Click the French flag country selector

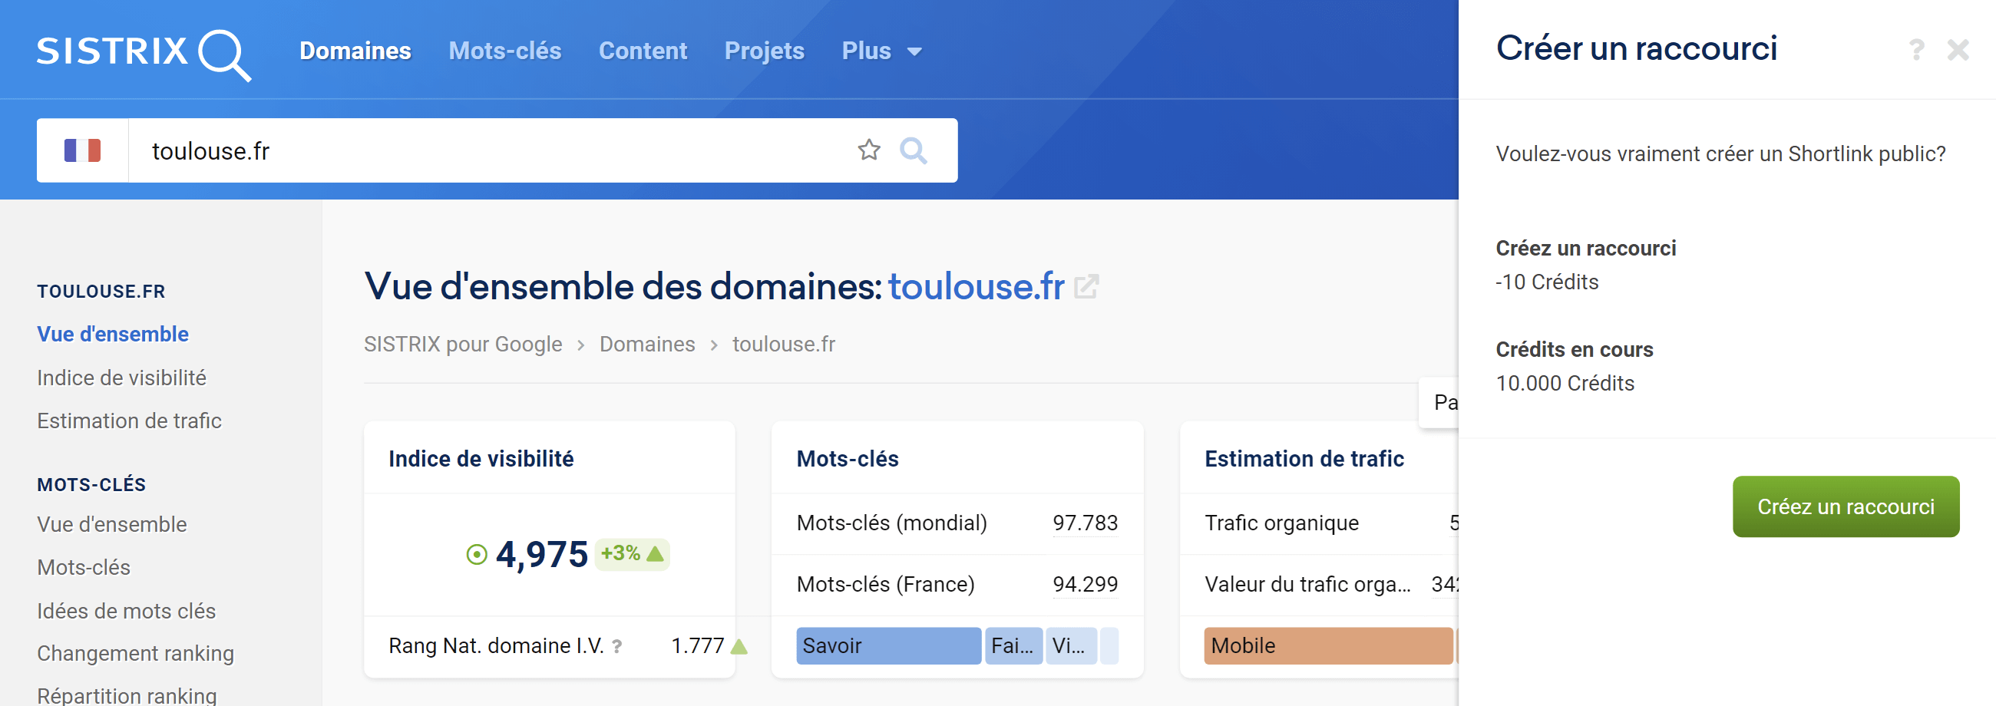(82, 150)
